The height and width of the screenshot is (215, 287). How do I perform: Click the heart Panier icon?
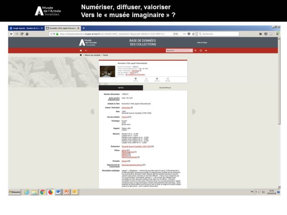[x=136, y=79]
